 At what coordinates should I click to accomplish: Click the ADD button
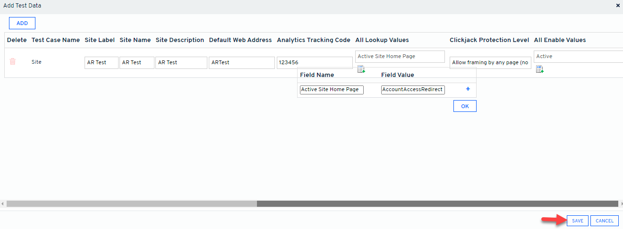[x=22, y=23]
